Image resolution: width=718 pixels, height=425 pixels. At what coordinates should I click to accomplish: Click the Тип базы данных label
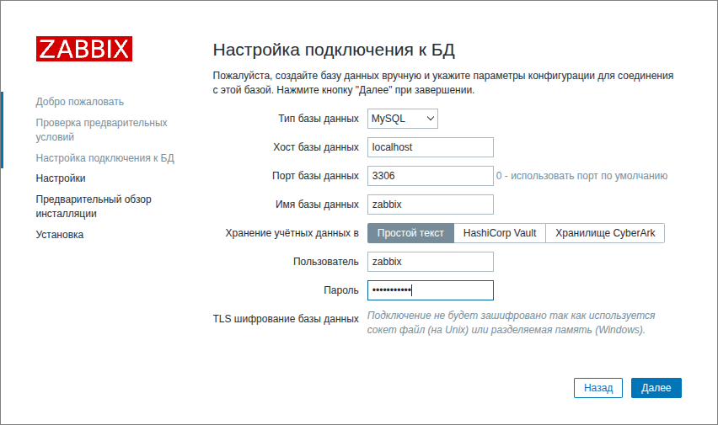click(x=319, y=119)
